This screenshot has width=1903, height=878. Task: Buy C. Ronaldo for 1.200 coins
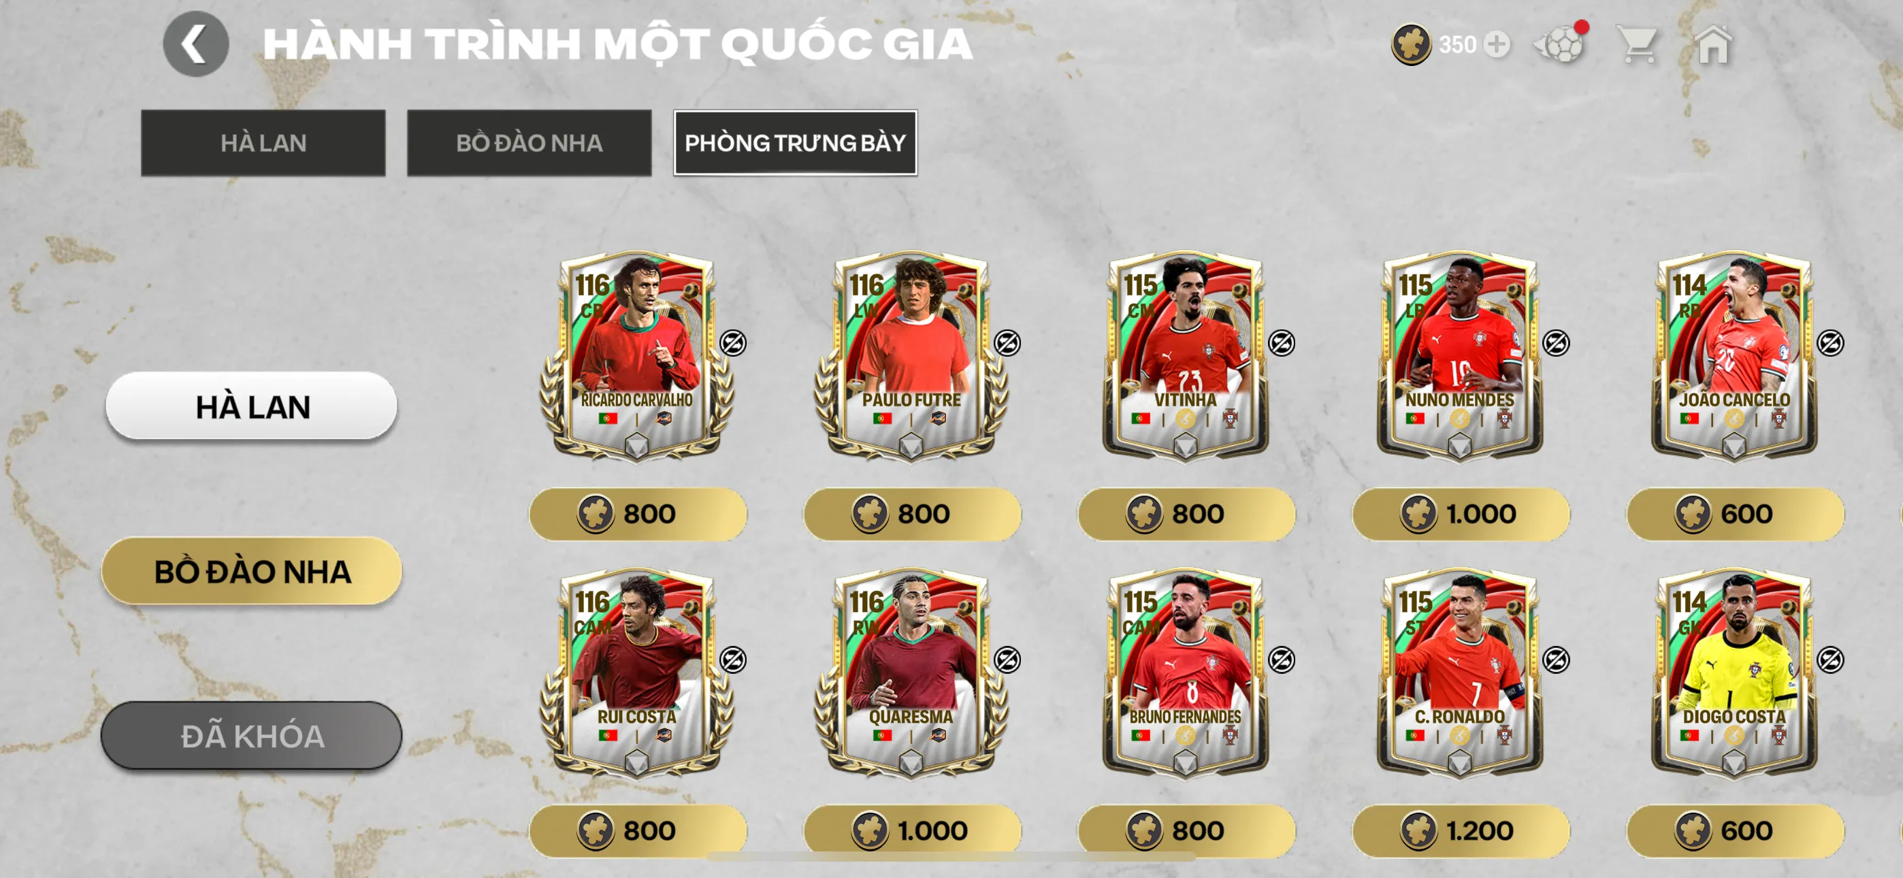tap(1461, 831)
